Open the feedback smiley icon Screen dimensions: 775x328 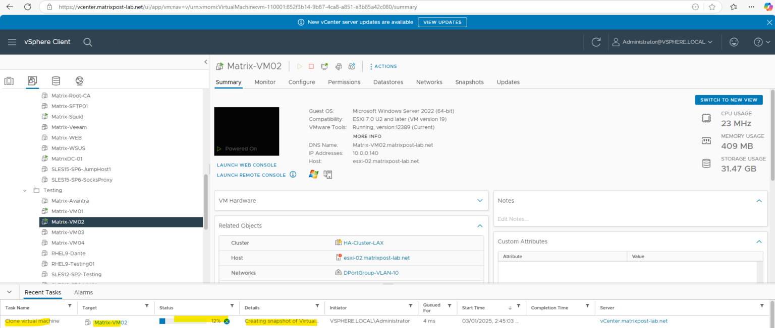pos(734,42)
